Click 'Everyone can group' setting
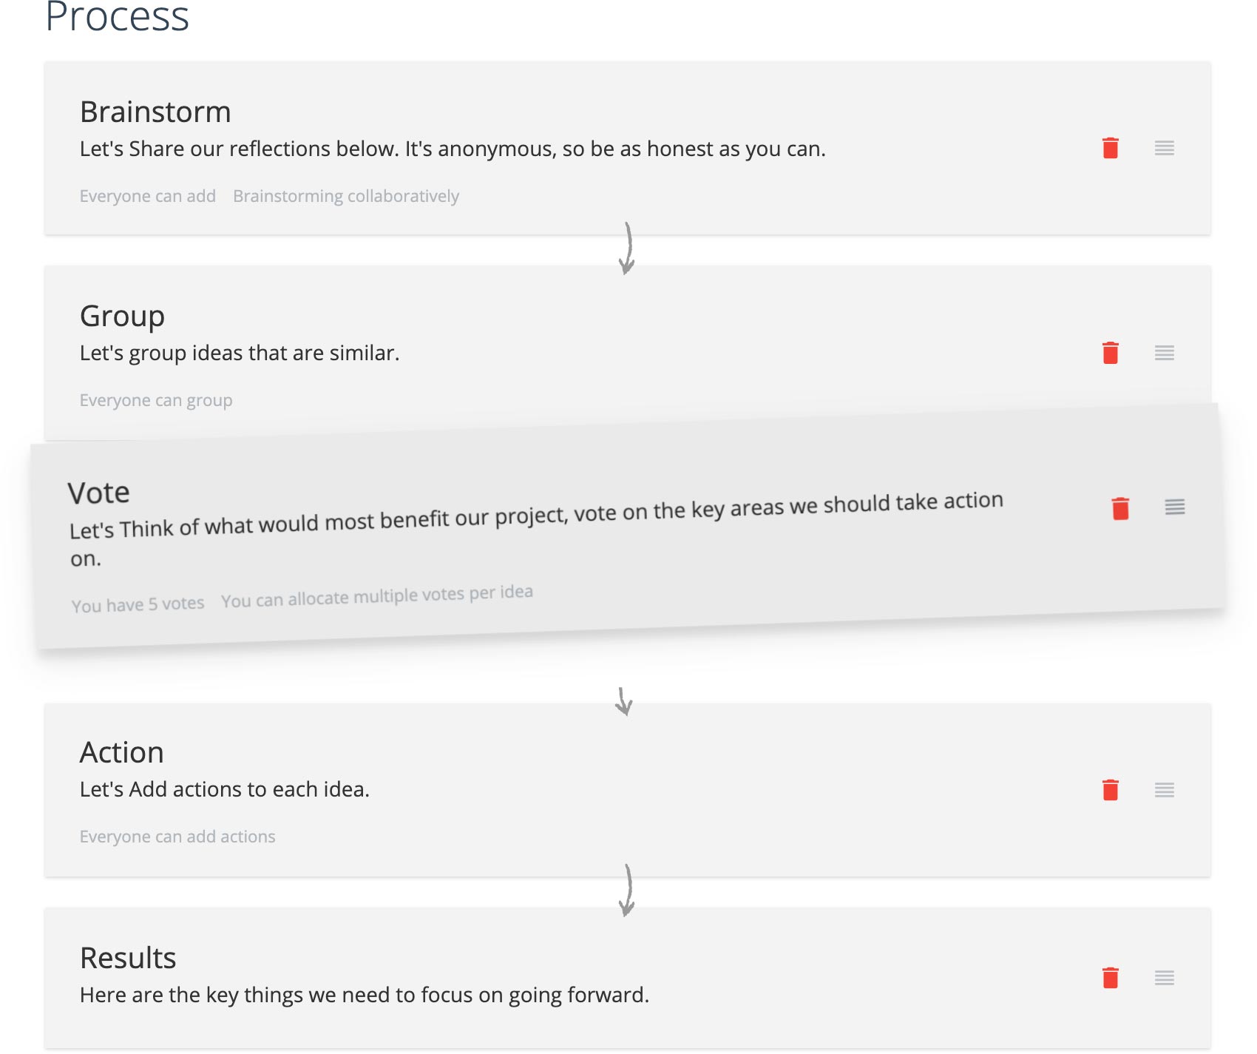Viewport: 1257px width, 1054px height. [x=156, y=400]
